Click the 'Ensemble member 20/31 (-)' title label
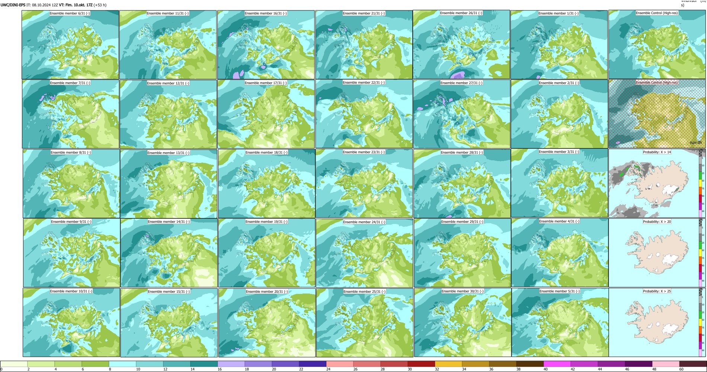This screenshot has width=707, height=372. [267, 292]
